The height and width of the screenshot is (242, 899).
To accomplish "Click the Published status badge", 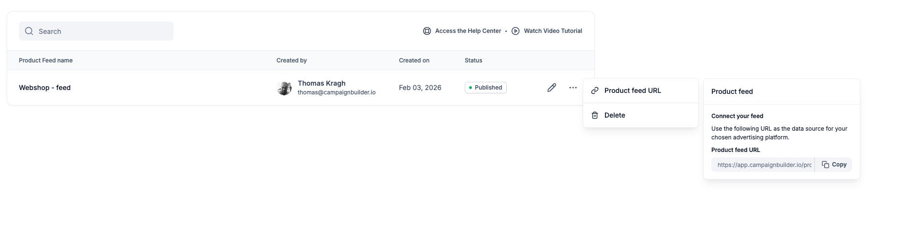I will point(486,88).
